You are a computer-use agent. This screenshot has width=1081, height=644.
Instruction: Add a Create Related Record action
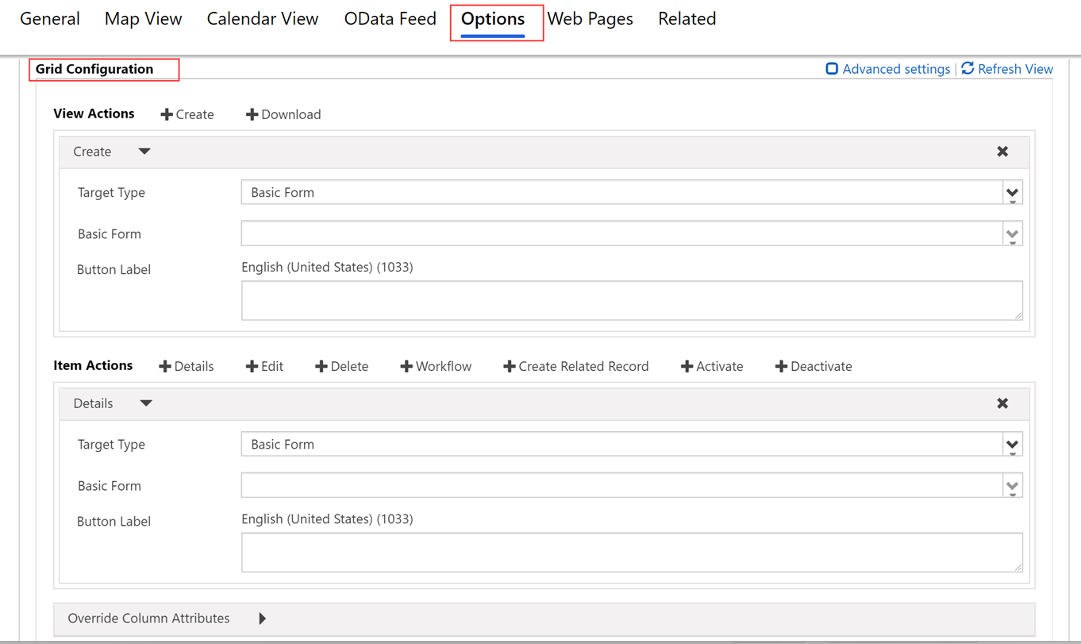point(576,366)
